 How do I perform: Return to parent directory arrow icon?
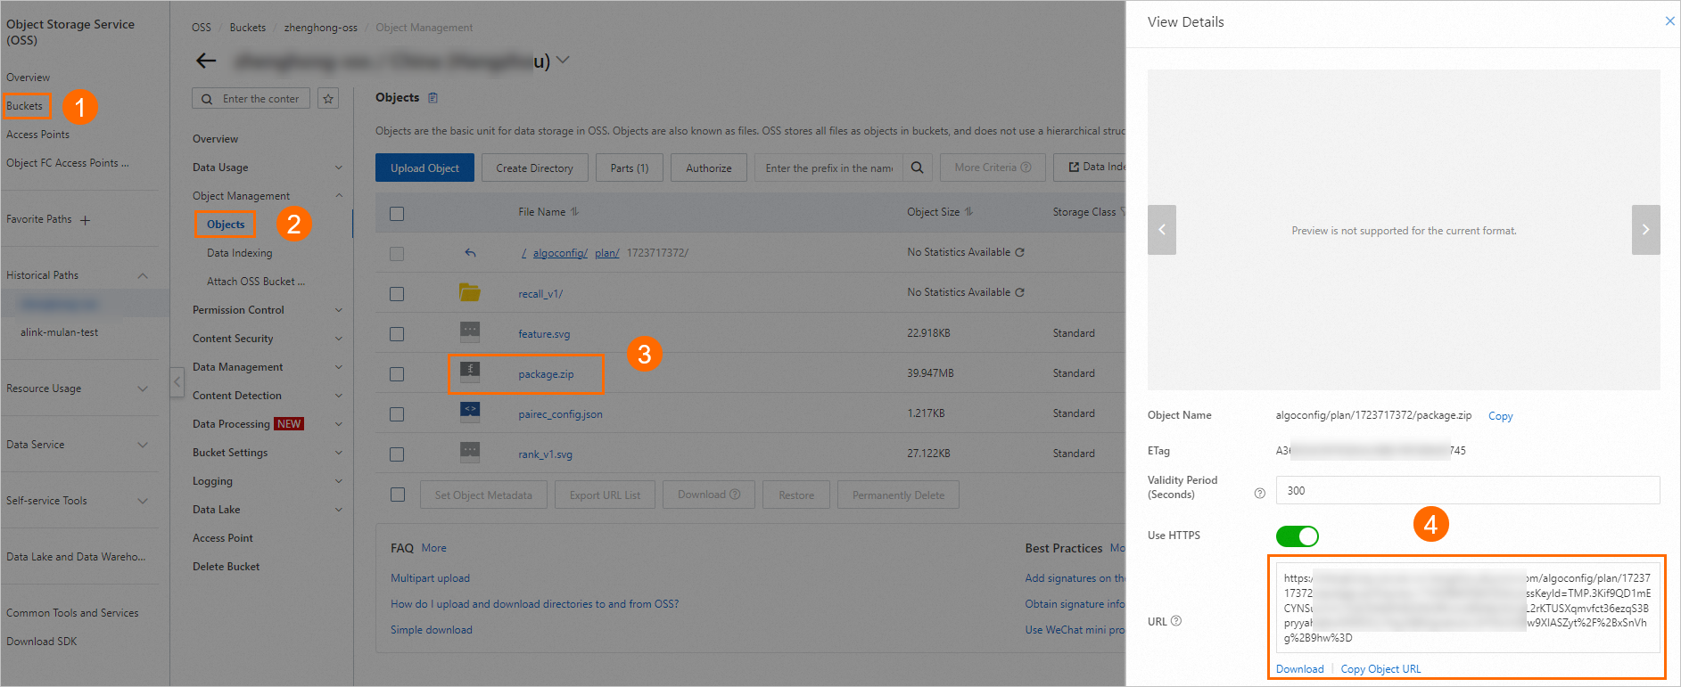pos(470,253)
